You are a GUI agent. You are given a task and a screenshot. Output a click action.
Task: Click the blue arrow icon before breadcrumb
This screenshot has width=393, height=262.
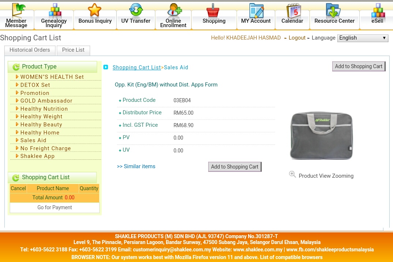106,67
